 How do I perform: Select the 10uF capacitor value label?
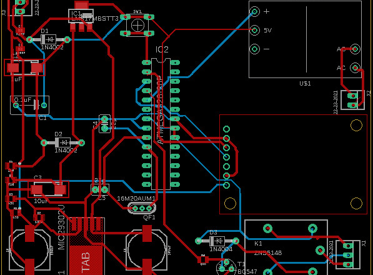[x=41, y=201]
